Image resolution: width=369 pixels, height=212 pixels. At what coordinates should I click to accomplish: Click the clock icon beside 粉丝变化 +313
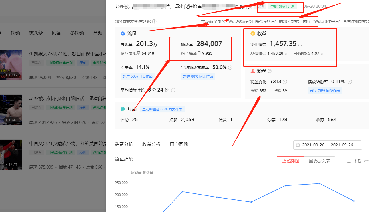[x=285, y=82]
